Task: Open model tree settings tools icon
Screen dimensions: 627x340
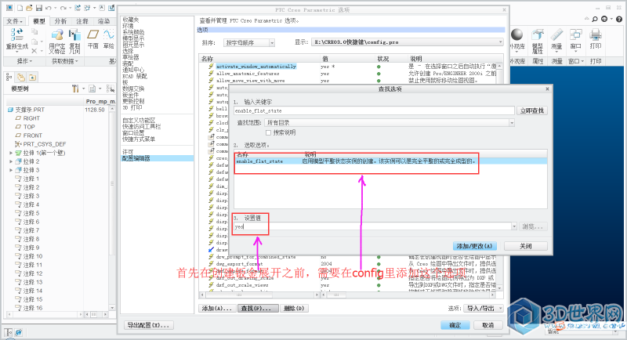Action: tap(75, 89)
